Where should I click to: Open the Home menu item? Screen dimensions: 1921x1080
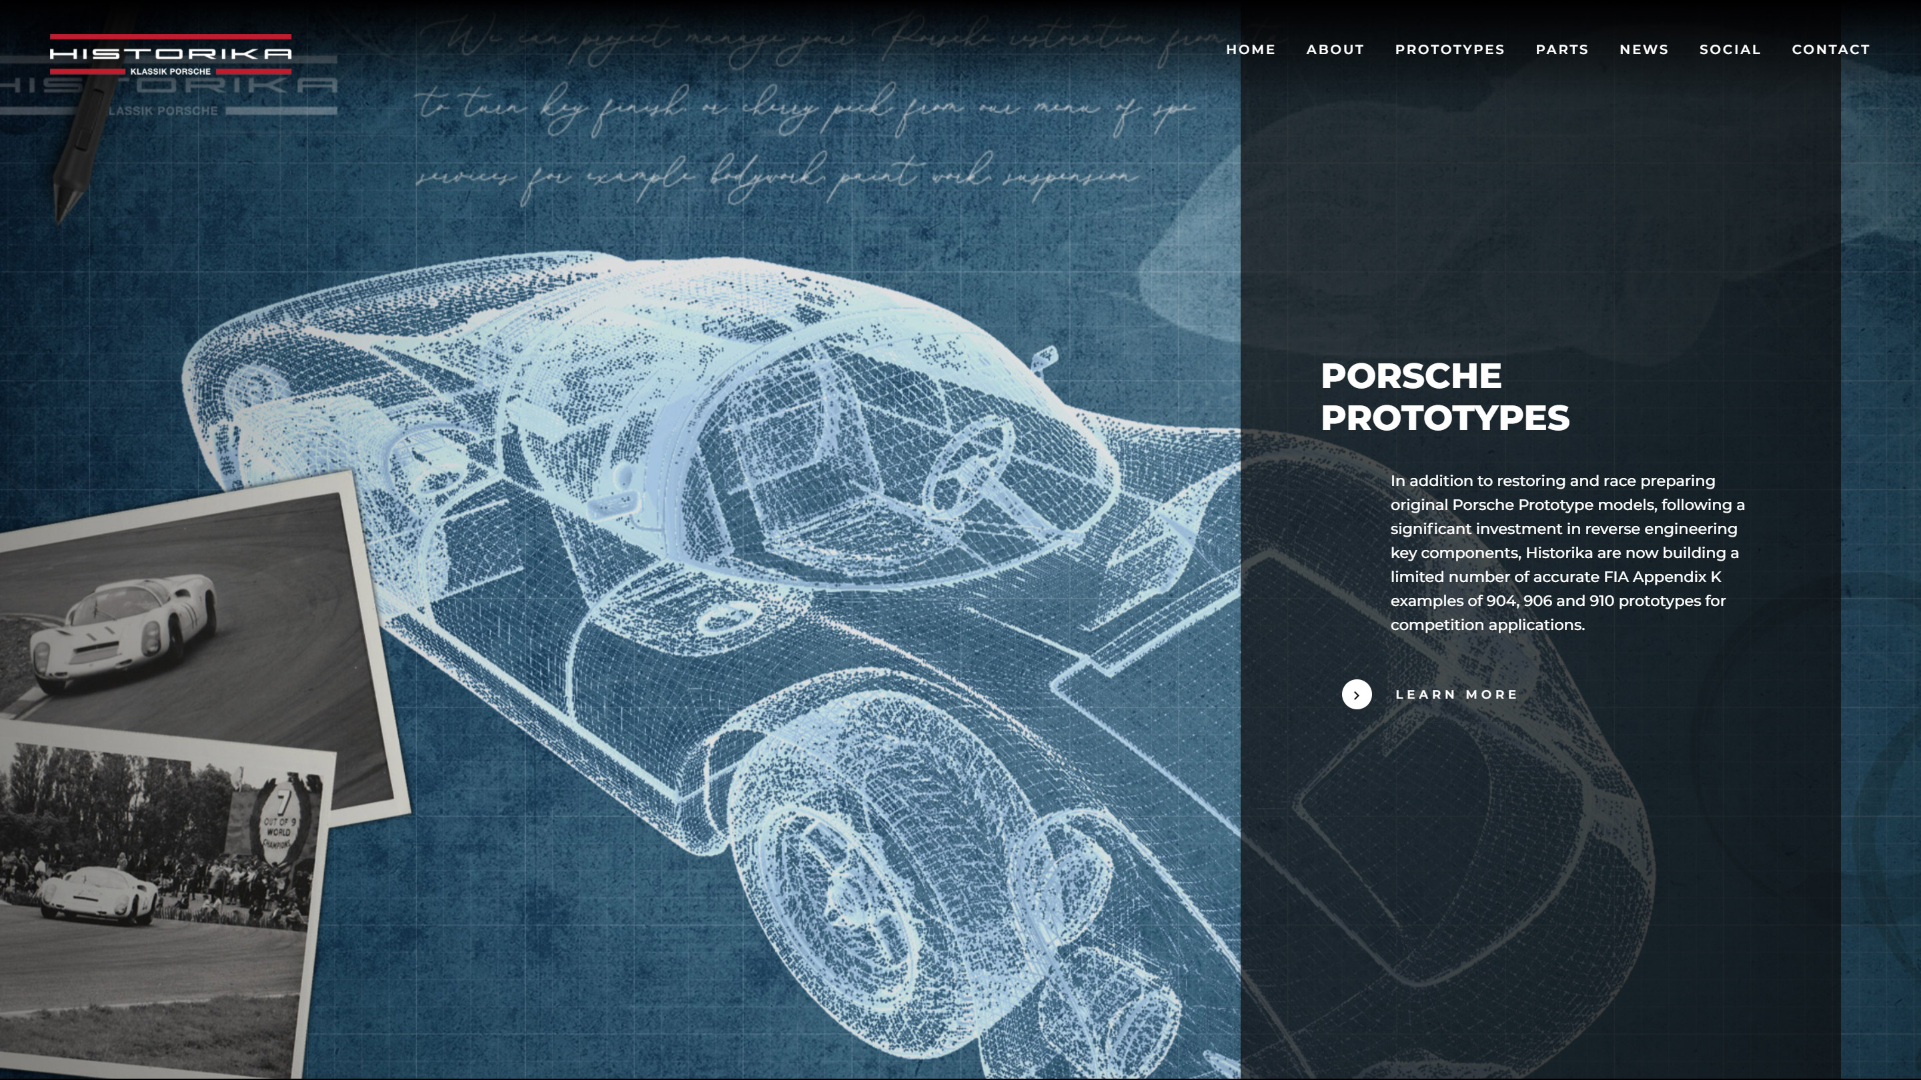(1251, 49)
